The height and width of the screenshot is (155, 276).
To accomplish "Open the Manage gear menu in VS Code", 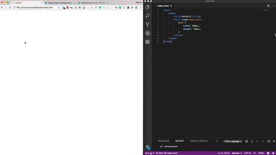I will pyautogui.click(x=147, y=147).
